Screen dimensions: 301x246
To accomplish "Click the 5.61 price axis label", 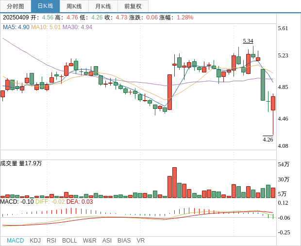I will tap(283, 28).
